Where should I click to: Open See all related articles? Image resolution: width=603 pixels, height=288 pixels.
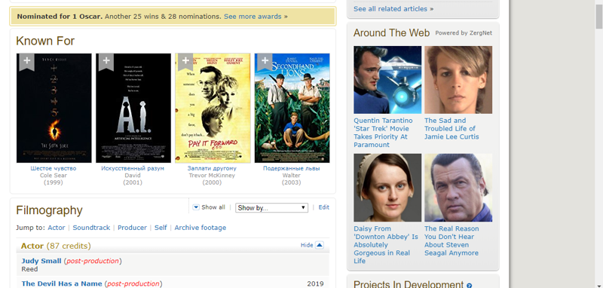[x=390, y=8]
